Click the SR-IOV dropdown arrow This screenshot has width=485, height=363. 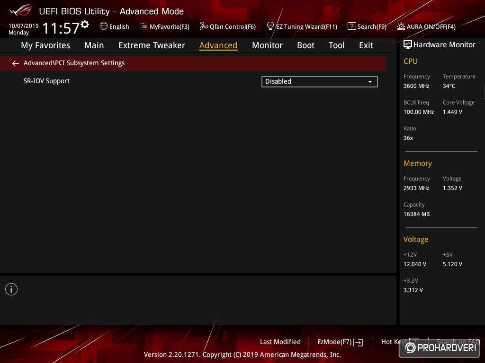tap(370, 82)
